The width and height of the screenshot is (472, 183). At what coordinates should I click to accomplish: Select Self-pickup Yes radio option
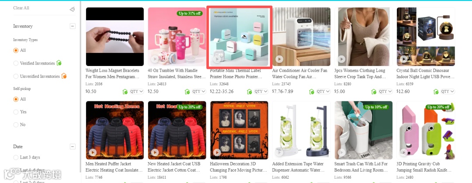click(16, 112)
